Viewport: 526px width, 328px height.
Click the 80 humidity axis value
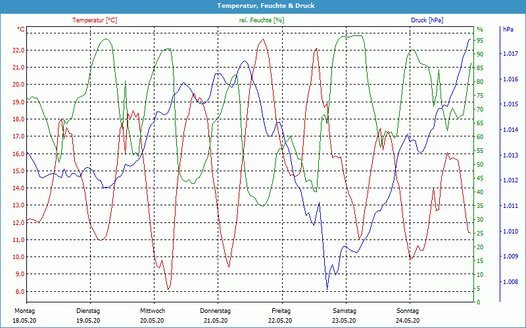click(480, 82)
